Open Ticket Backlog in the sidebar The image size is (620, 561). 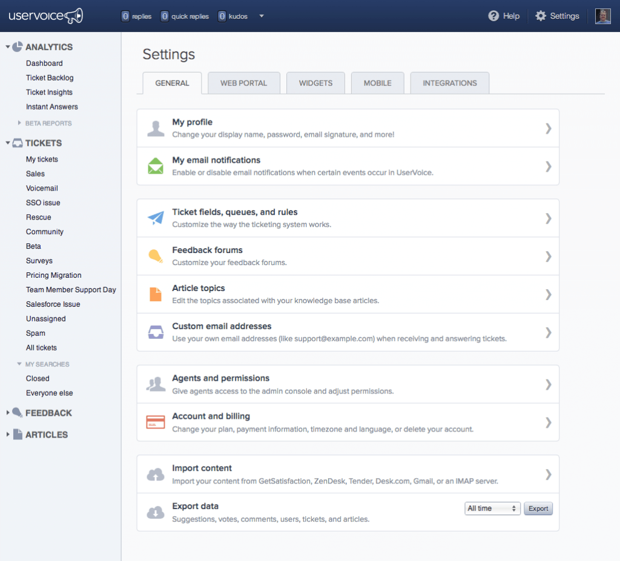[x=50, y=77]
